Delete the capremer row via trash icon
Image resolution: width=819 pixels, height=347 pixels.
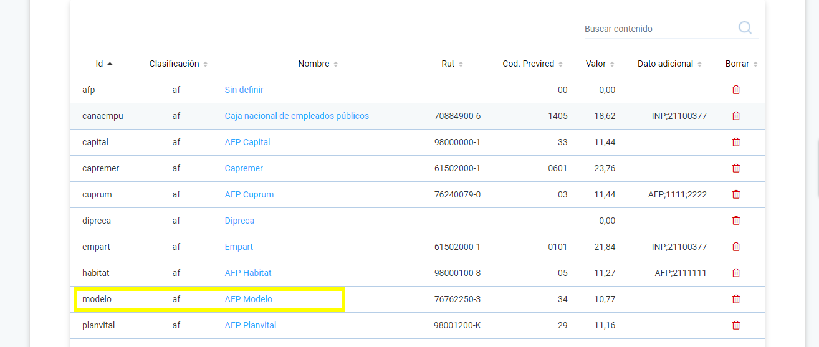pyautogui.click(x=736, y=168)
